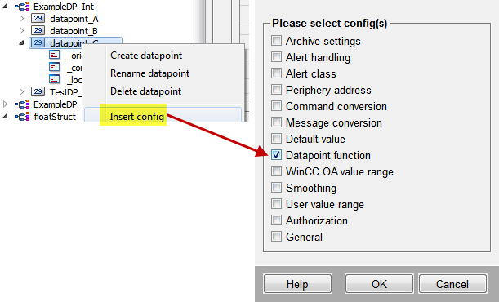Click the _lock config icon under datapoint_C
The height and width of the screenshot is (302, 499).
pos(55,79)
